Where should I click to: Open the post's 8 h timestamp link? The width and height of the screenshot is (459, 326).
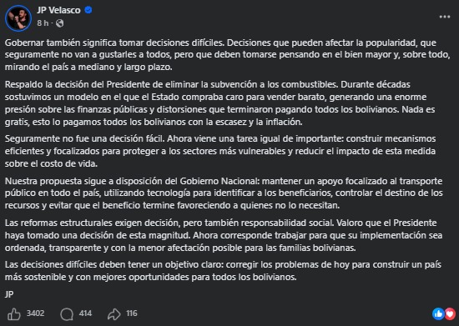(43, 23)
